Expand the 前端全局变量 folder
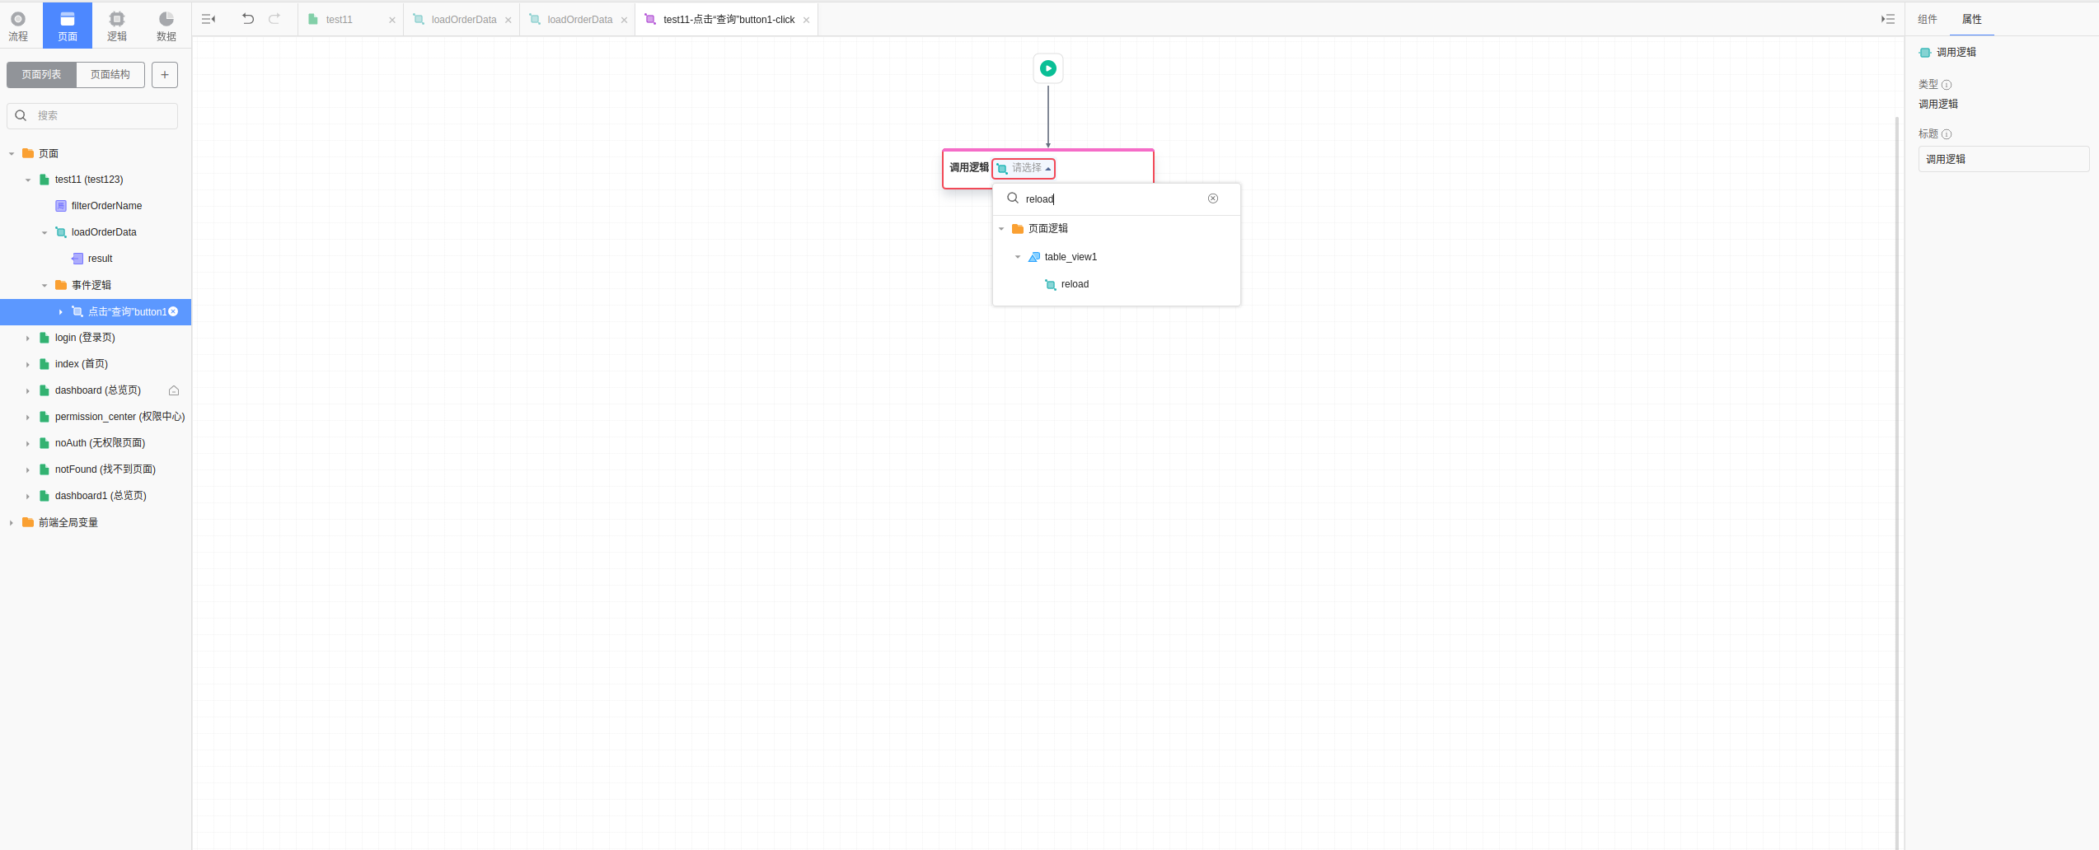The width and height of the screenshot is (2099, 850). coord(12,523)
